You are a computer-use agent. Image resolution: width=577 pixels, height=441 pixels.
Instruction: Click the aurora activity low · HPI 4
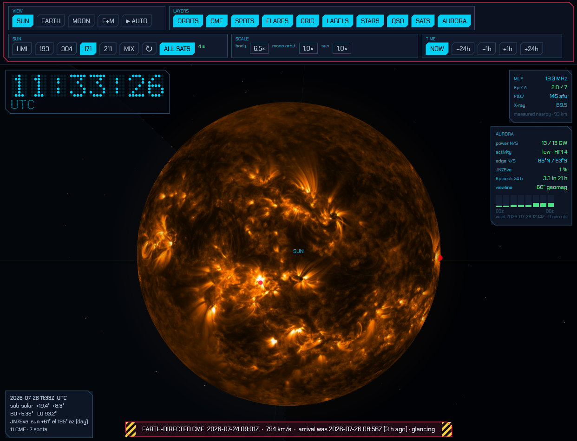pyautogui.click(x=531, y=152)
